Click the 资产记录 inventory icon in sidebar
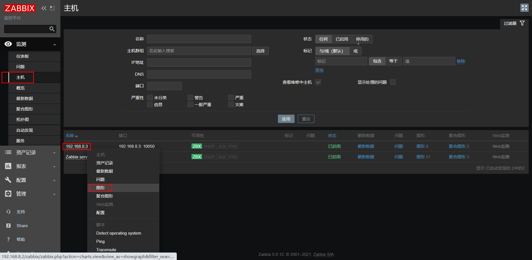The image size is (532, 260). coord(8,152)
